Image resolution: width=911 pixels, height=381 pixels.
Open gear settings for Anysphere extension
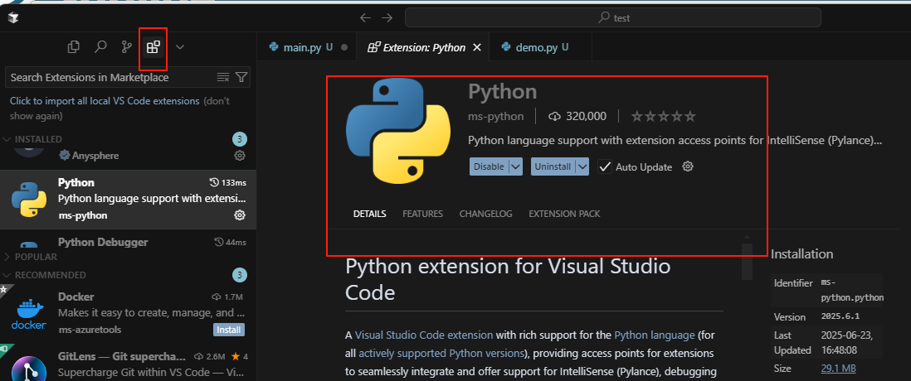[240, 156]
